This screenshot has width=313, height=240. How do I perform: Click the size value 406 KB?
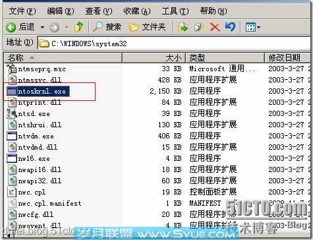(x=170, y=136)
